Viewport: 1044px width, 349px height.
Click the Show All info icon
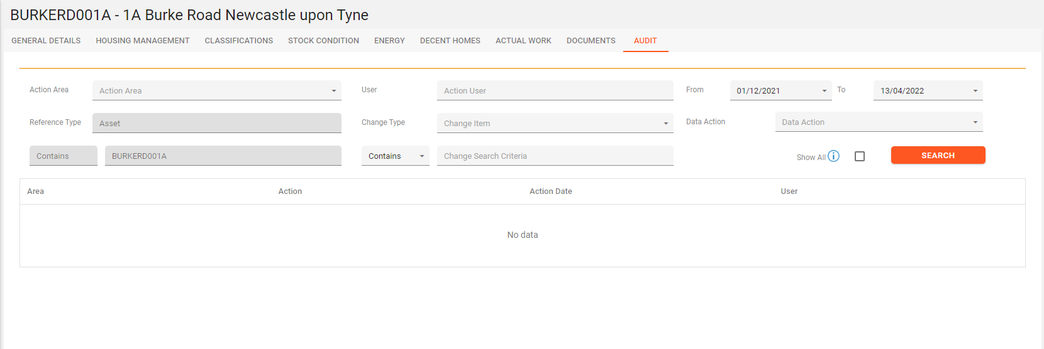click(833, 156)
